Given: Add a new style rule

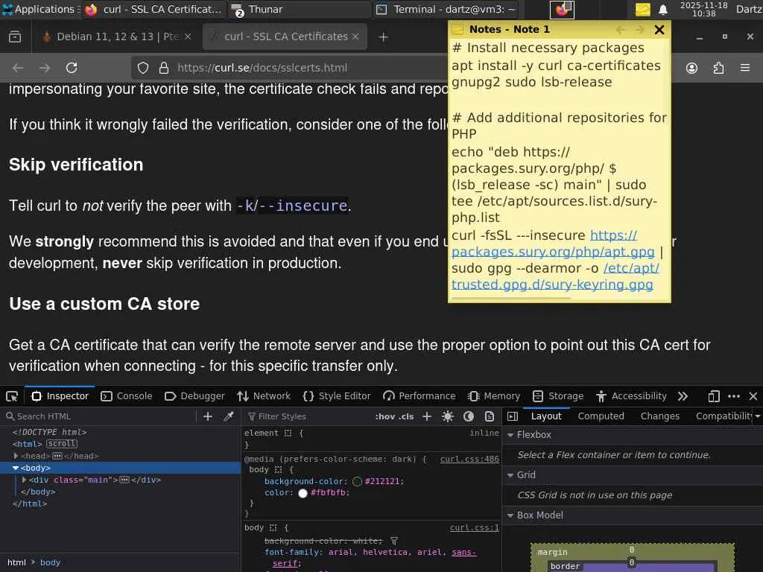Looking at the screenshot, I should 427,416.
